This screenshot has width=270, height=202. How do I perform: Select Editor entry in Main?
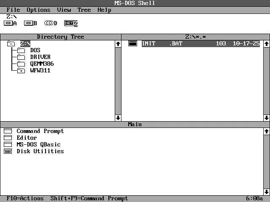coord(27,138)
